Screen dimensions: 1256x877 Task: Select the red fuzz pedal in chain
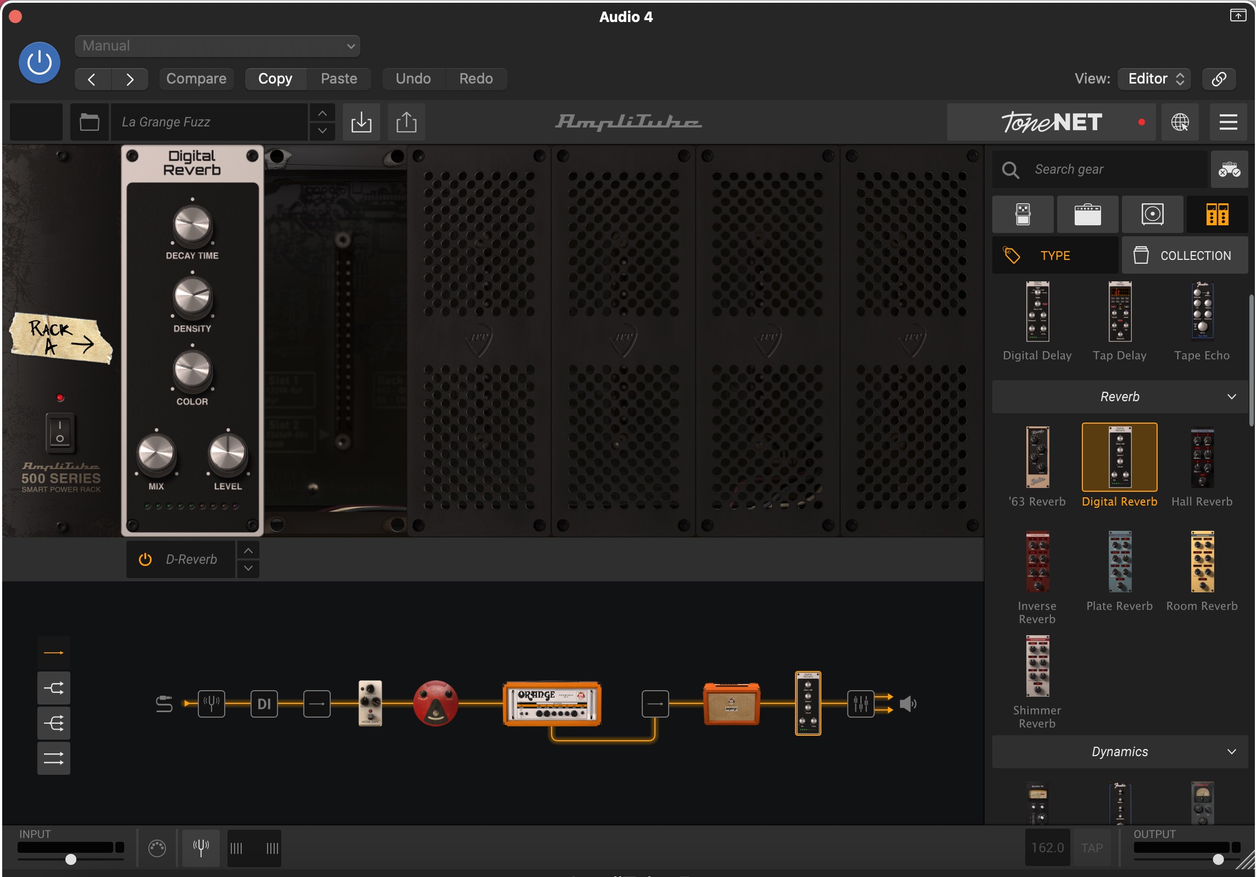coord(435,703)
